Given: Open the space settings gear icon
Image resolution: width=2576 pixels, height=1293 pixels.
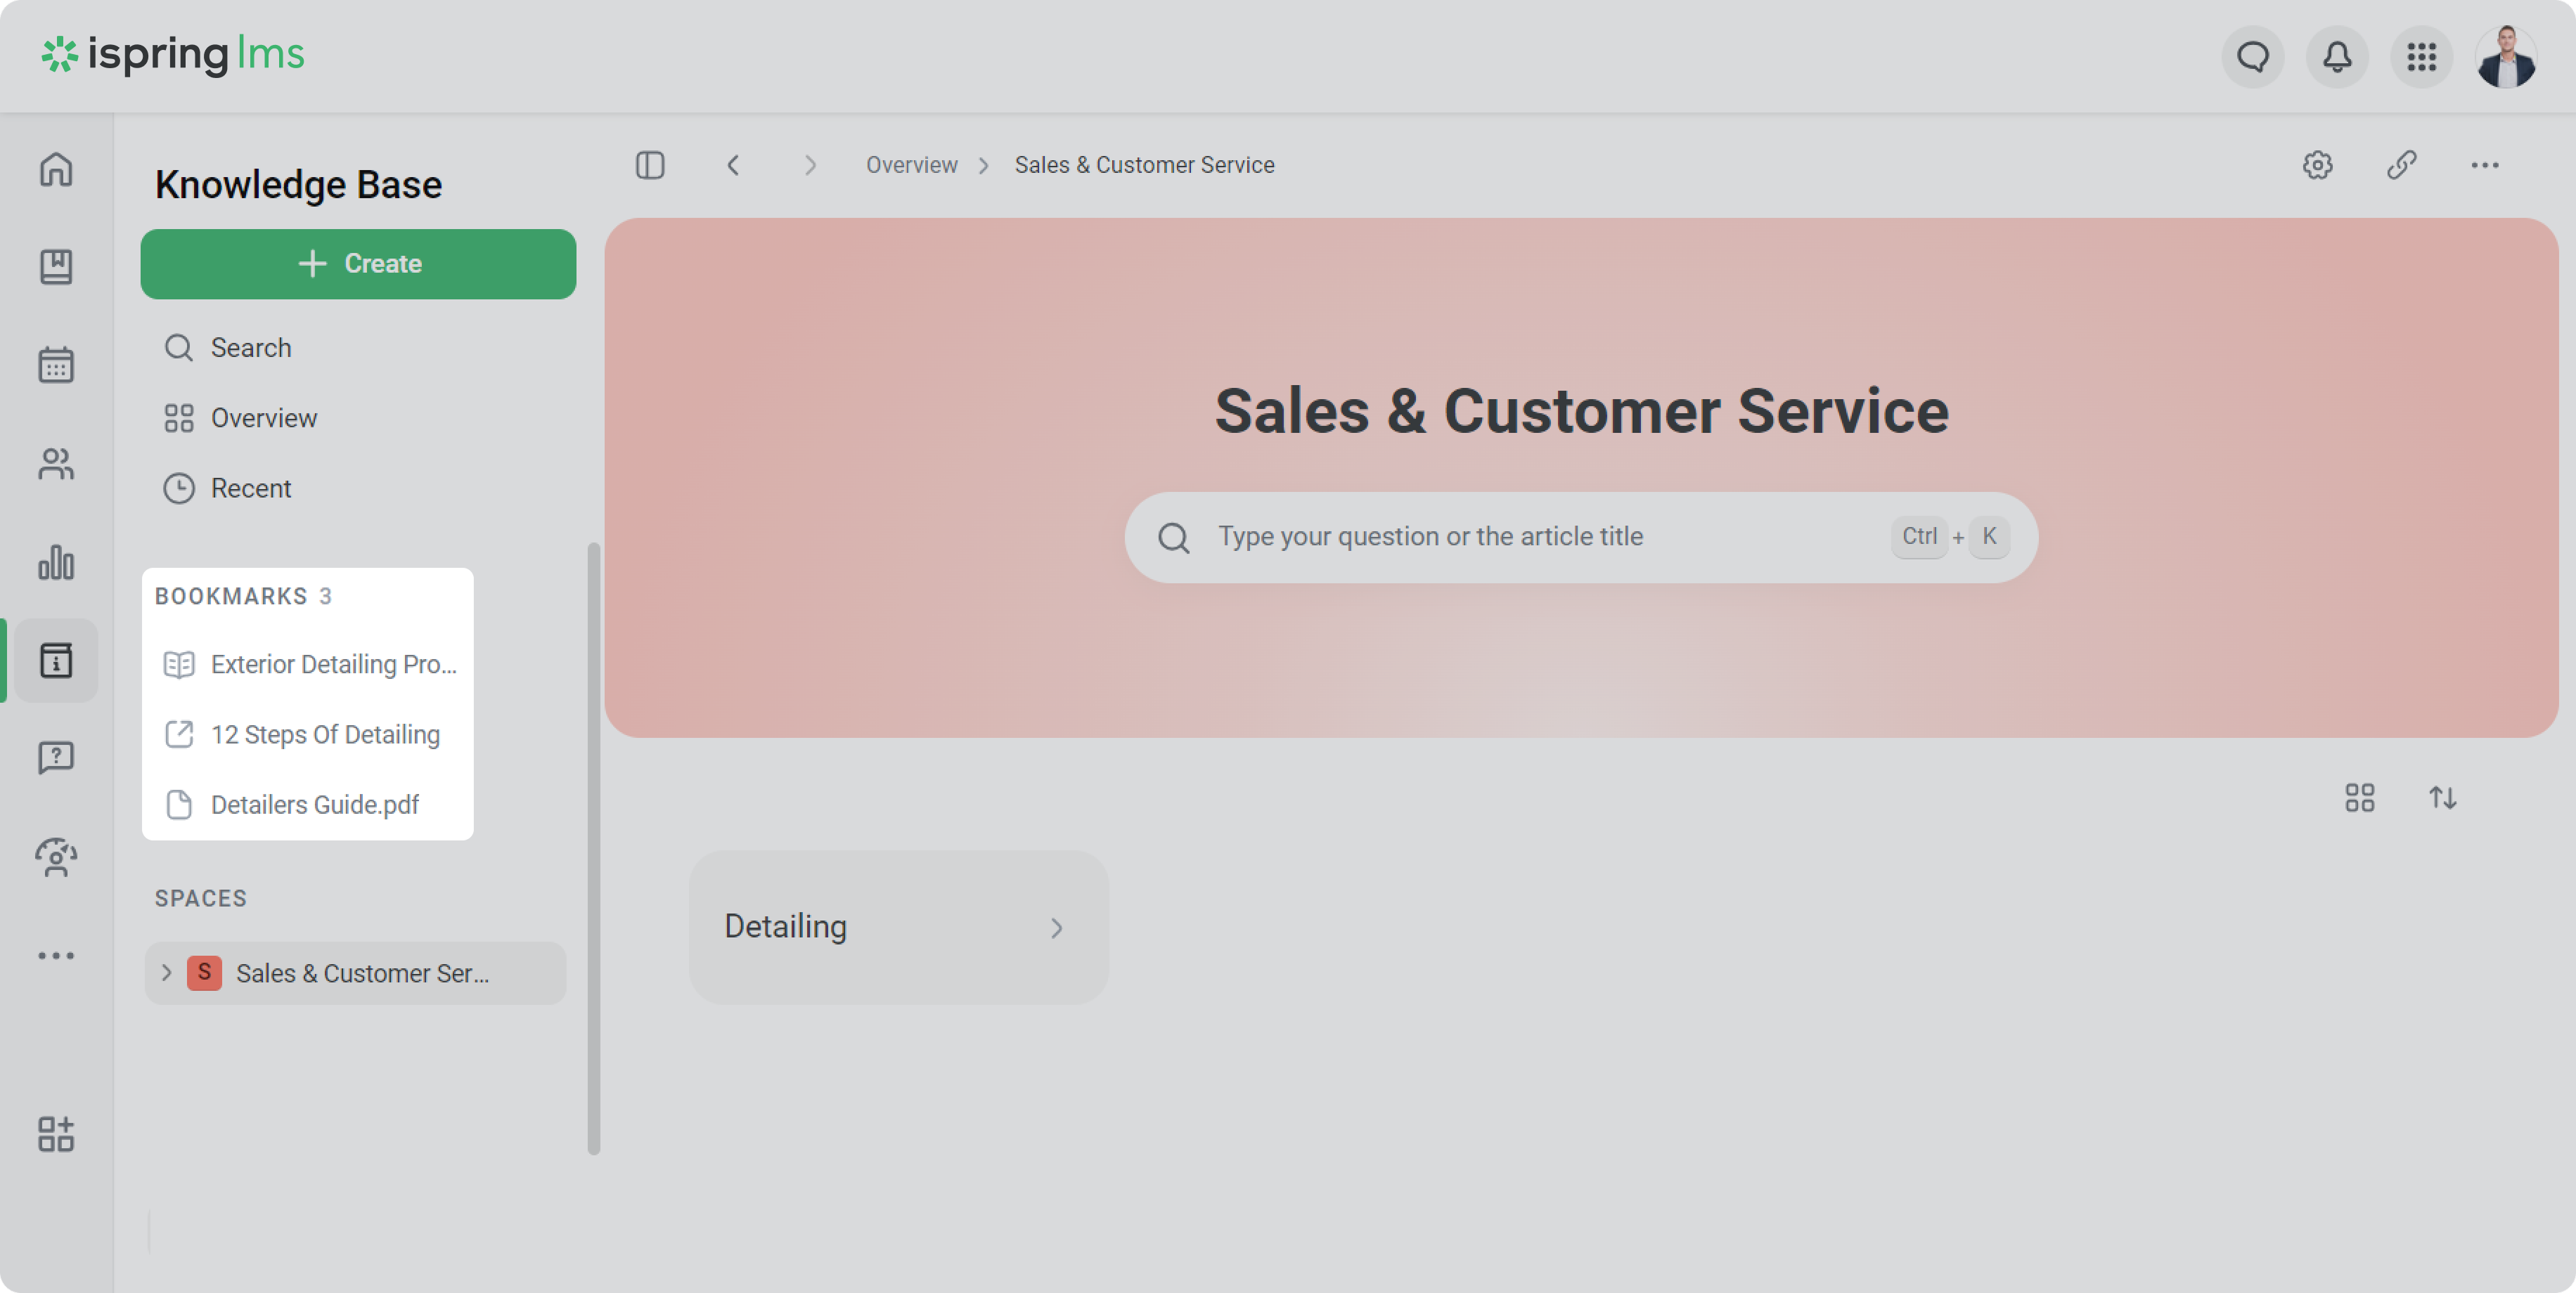Looking at the screenshot, I should [x=2317, y=165].
